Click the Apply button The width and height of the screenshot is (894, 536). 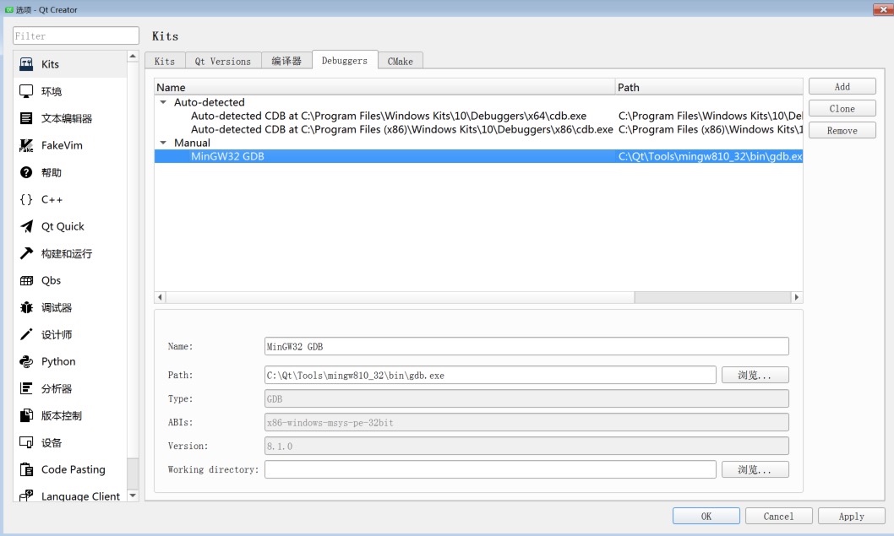pos(851,516)
